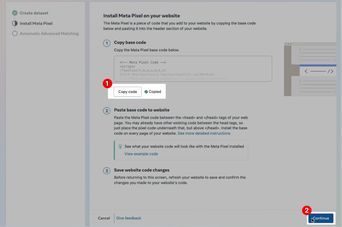Image resolution: width=342 pixels, height=227 pixels.
Task: Open the View example code link
Action: point(141,154)
